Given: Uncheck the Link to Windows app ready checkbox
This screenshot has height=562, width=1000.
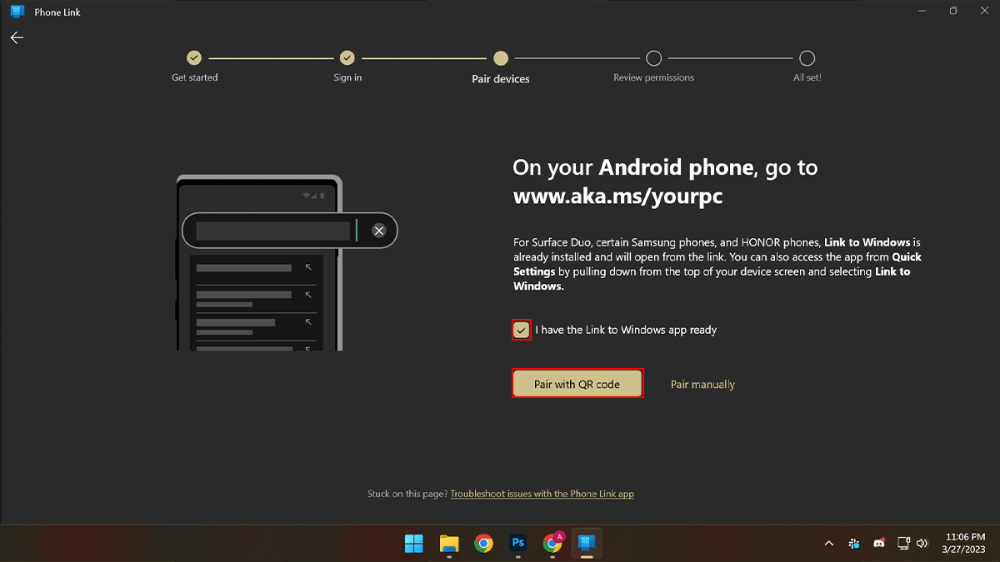Looking at the screenshot, I should point(522,331).
